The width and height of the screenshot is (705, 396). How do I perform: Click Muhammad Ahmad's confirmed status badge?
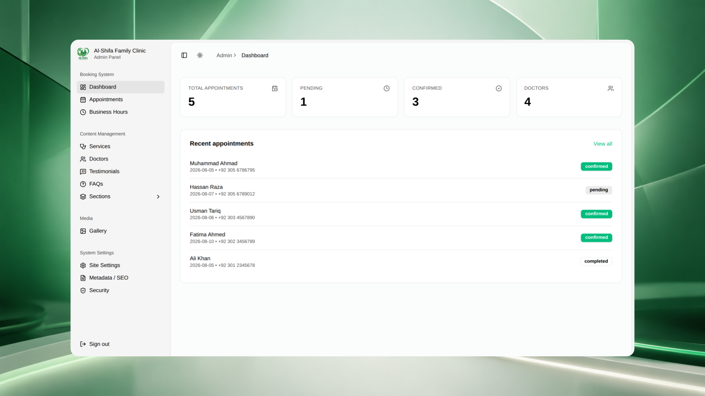click(596, 167)
